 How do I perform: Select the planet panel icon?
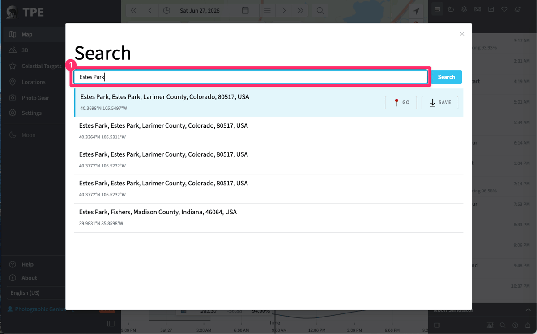[518, 9]
